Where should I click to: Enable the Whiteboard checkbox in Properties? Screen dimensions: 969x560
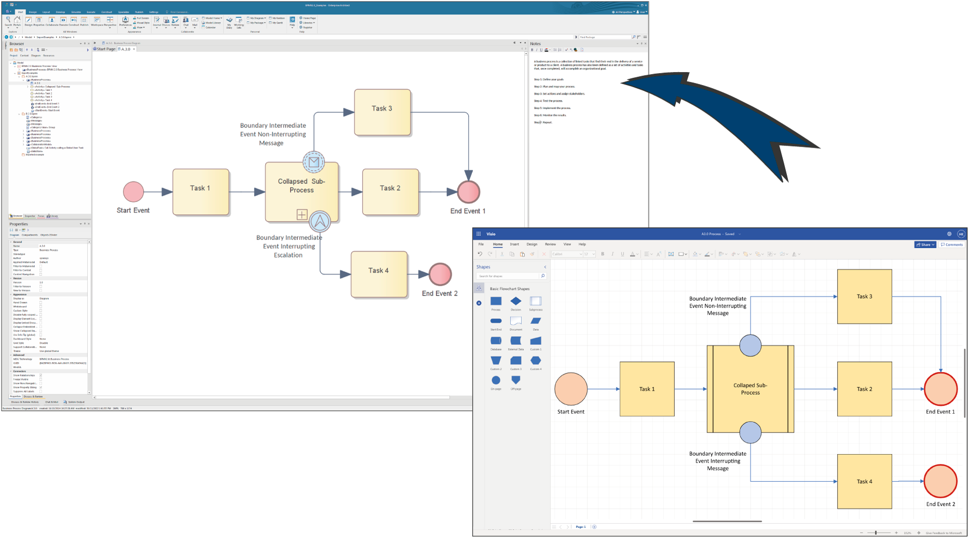40,306
